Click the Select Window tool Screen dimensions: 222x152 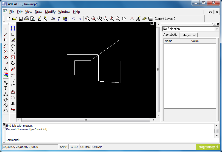(13, 29)
